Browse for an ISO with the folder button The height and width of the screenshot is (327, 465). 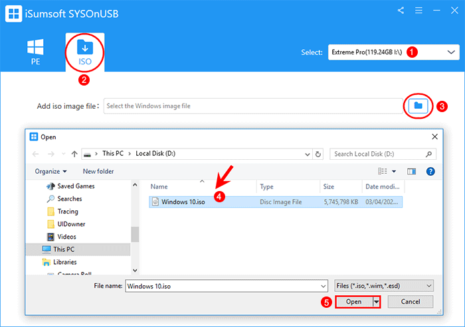418,105
